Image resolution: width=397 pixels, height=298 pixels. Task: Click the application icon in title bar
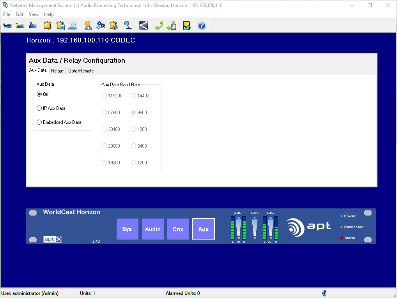coord(5,5)
